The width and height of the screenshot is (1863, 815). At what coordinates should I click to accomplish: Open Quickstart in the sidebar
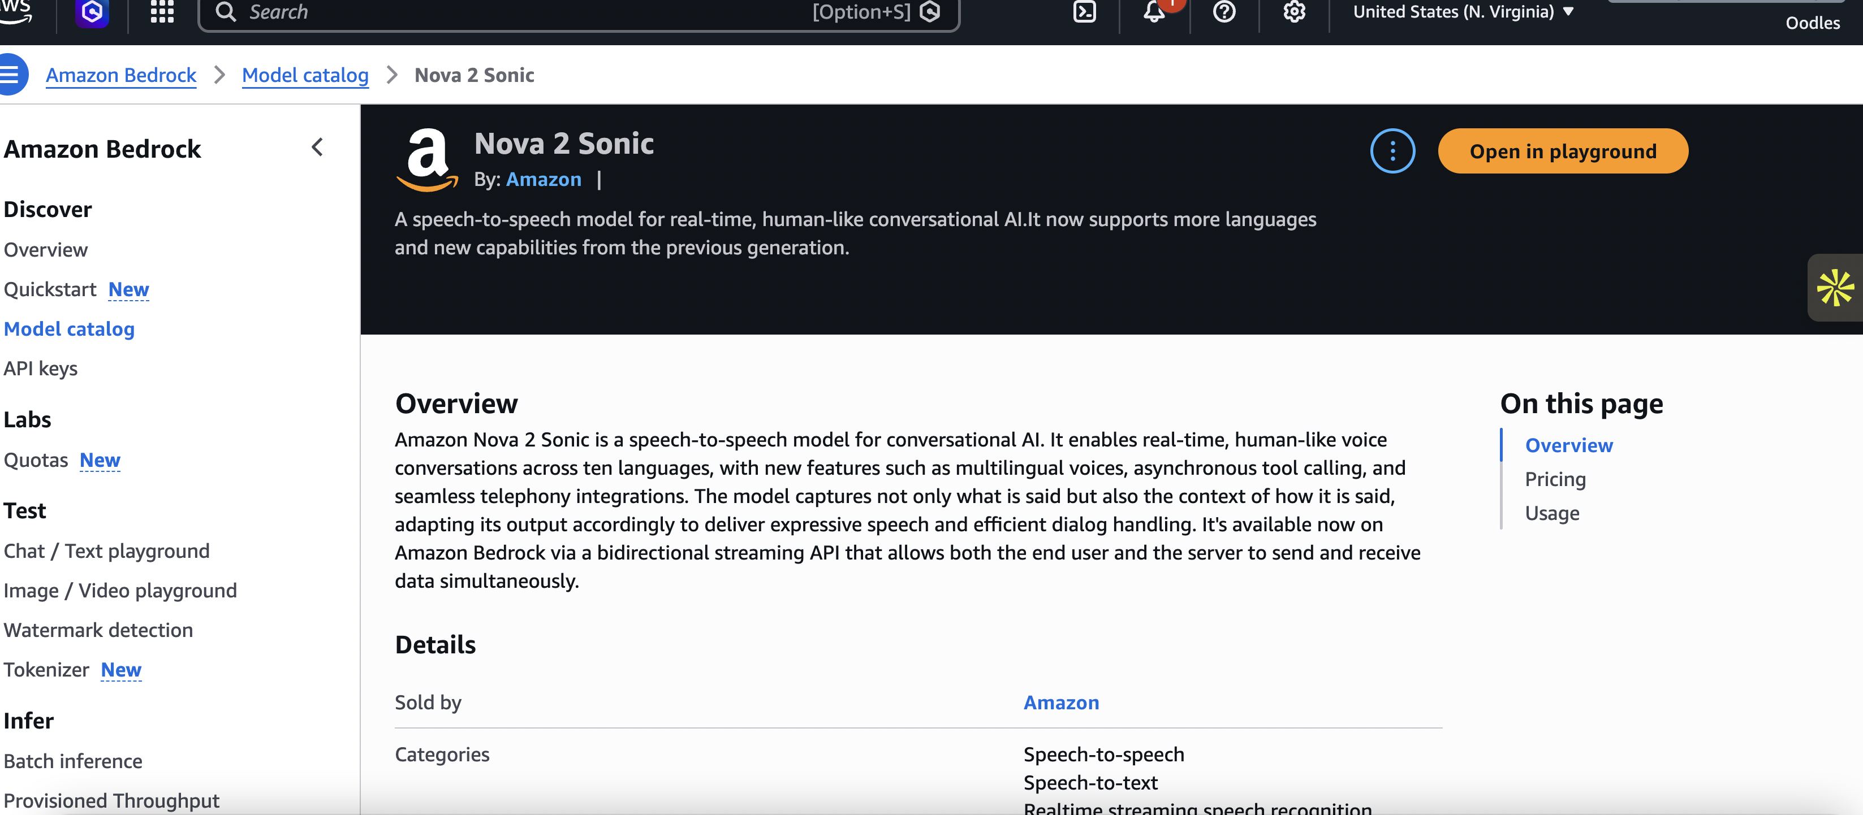[50, 289]
